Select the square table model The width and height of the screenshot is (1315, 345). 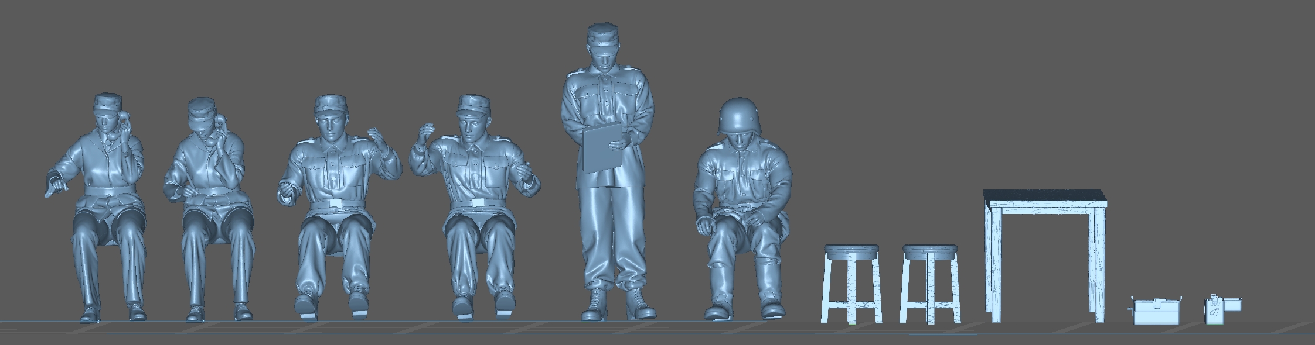tap(1045, 256)
